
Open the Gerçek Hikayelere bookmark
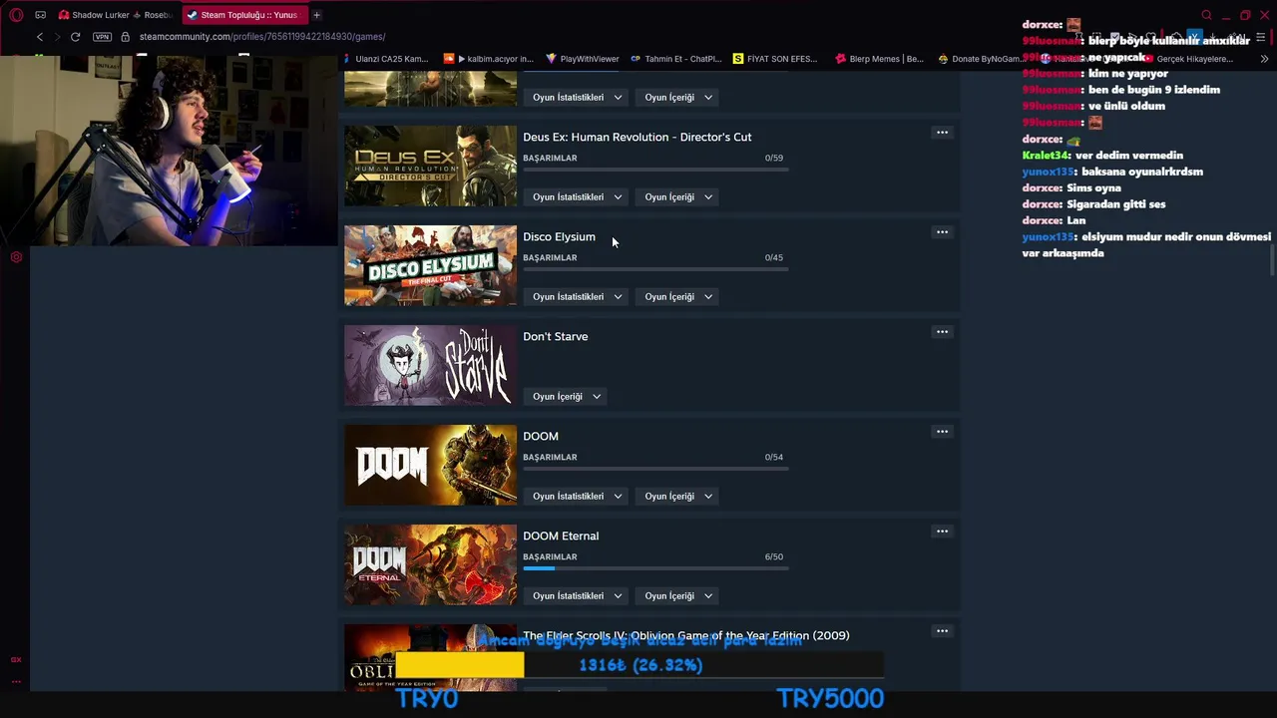click(1187, 59)
